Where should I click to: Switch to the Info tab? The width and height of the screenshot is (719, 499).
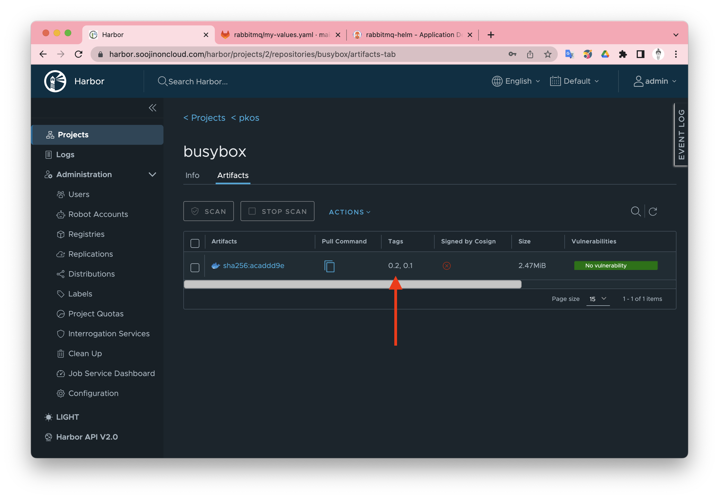192,175
